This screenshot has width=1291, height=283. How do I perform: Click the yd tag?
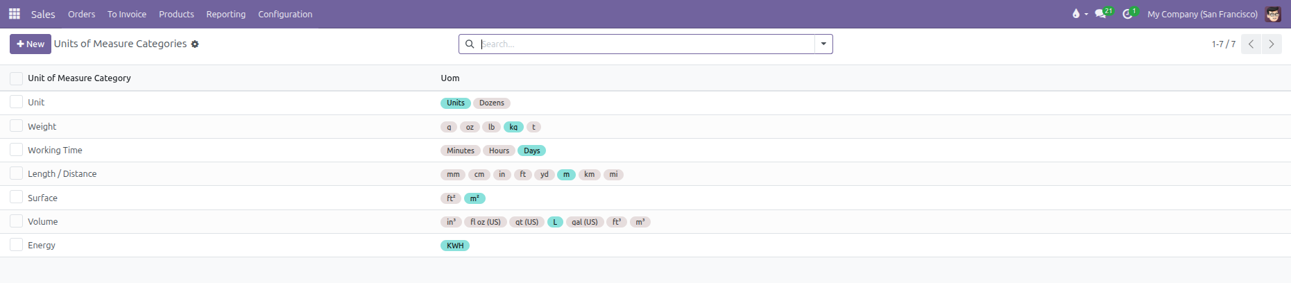pos(545,174)
